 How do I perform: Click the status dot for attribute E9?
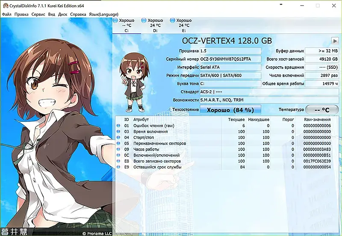(x=118, y=167)
